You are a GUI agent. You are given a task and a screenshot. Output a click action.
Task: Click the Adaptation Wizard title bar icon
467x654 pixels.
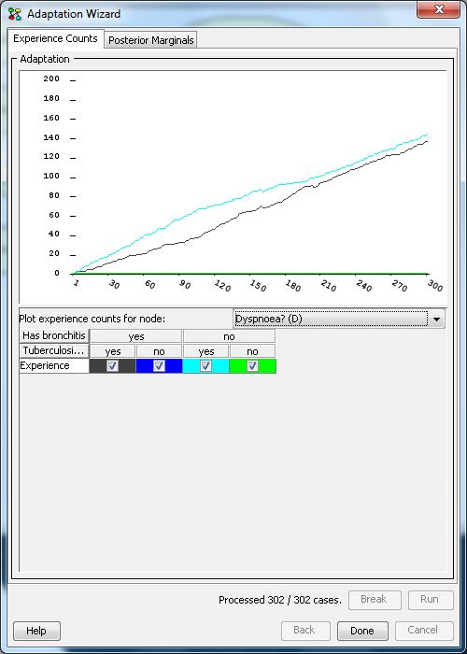tap(15, 14)
